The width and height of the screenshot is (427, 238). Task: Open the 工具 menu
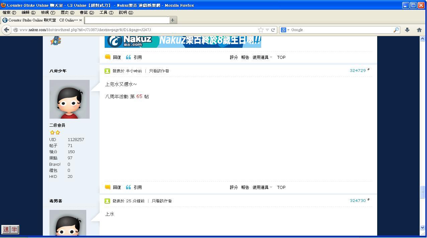[106, 12]
